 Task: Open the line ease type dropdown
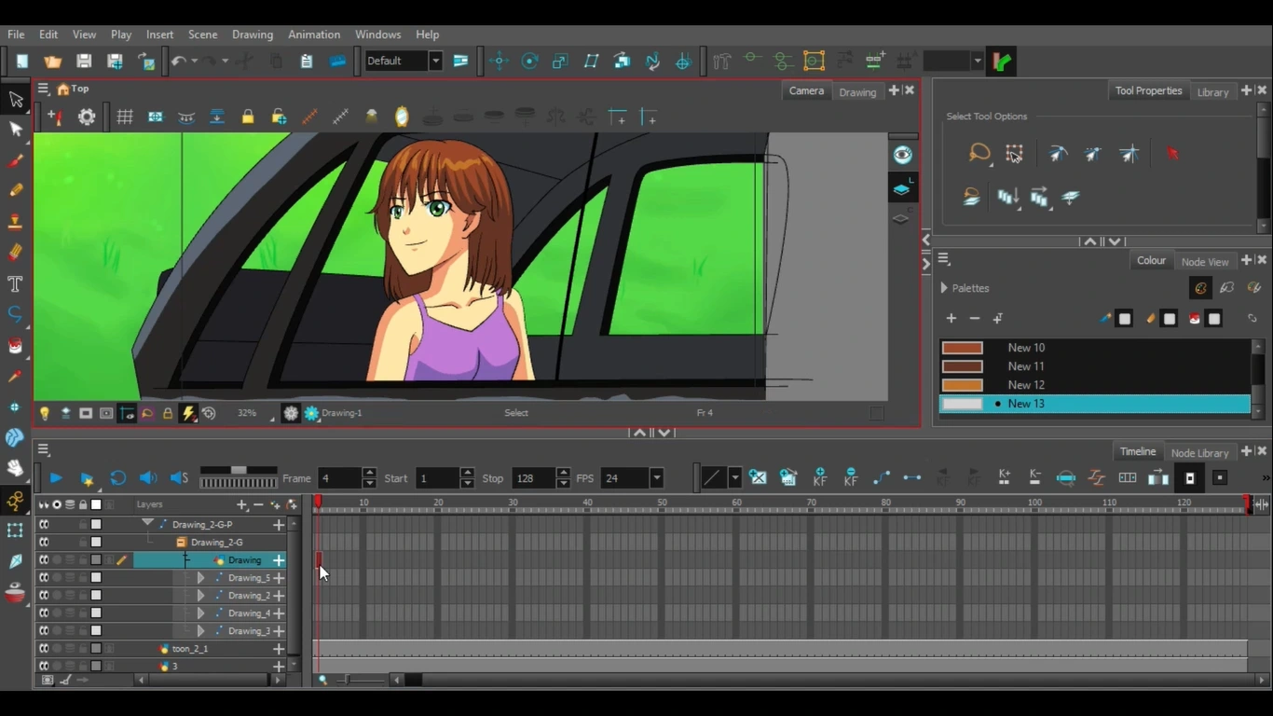pos(734,478)
